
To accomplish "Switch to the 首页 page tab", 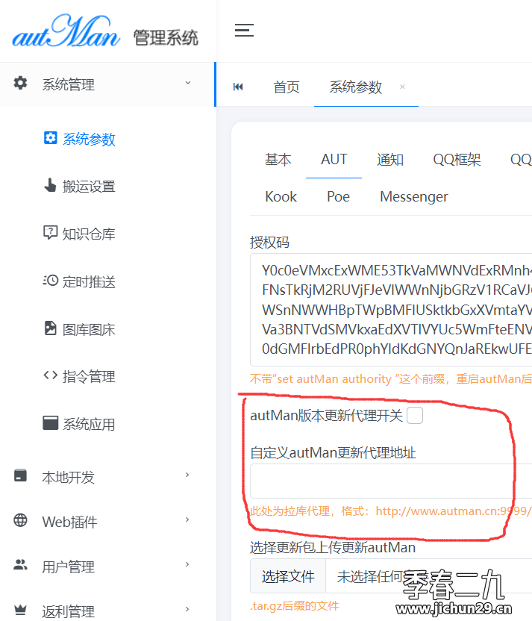I will (287, 87).
